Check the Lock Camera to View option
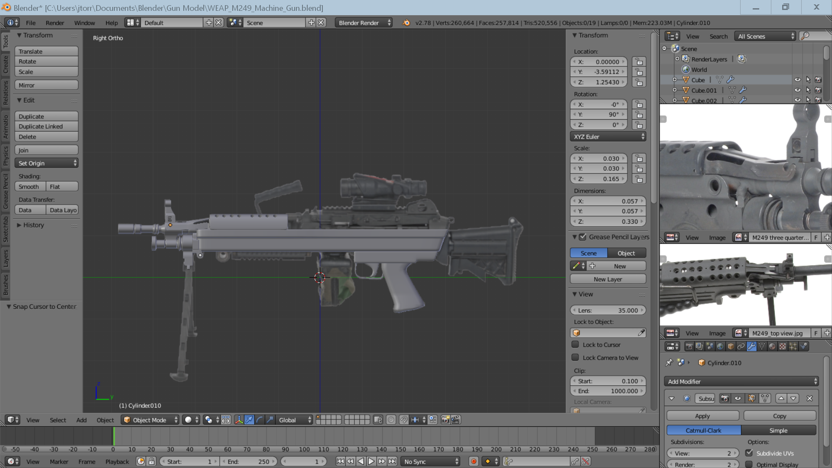The width and height of the screenshot is (832, 468). [x=575, y=357]
